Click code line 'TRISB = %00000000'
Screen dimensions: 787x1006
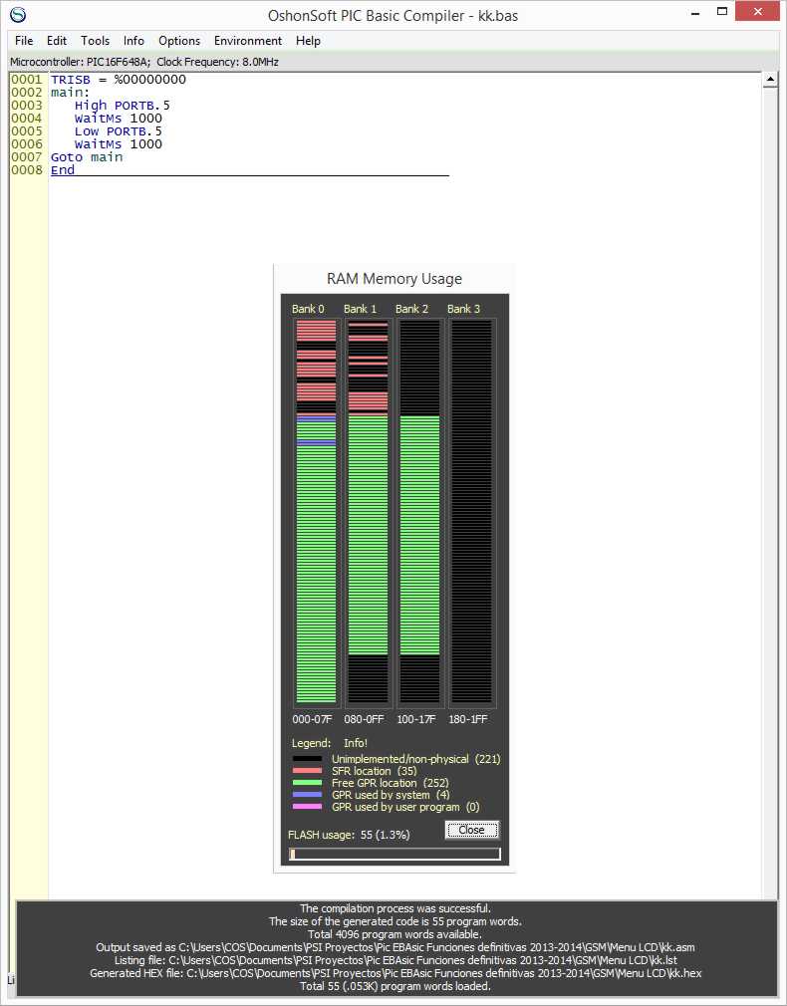119,80
